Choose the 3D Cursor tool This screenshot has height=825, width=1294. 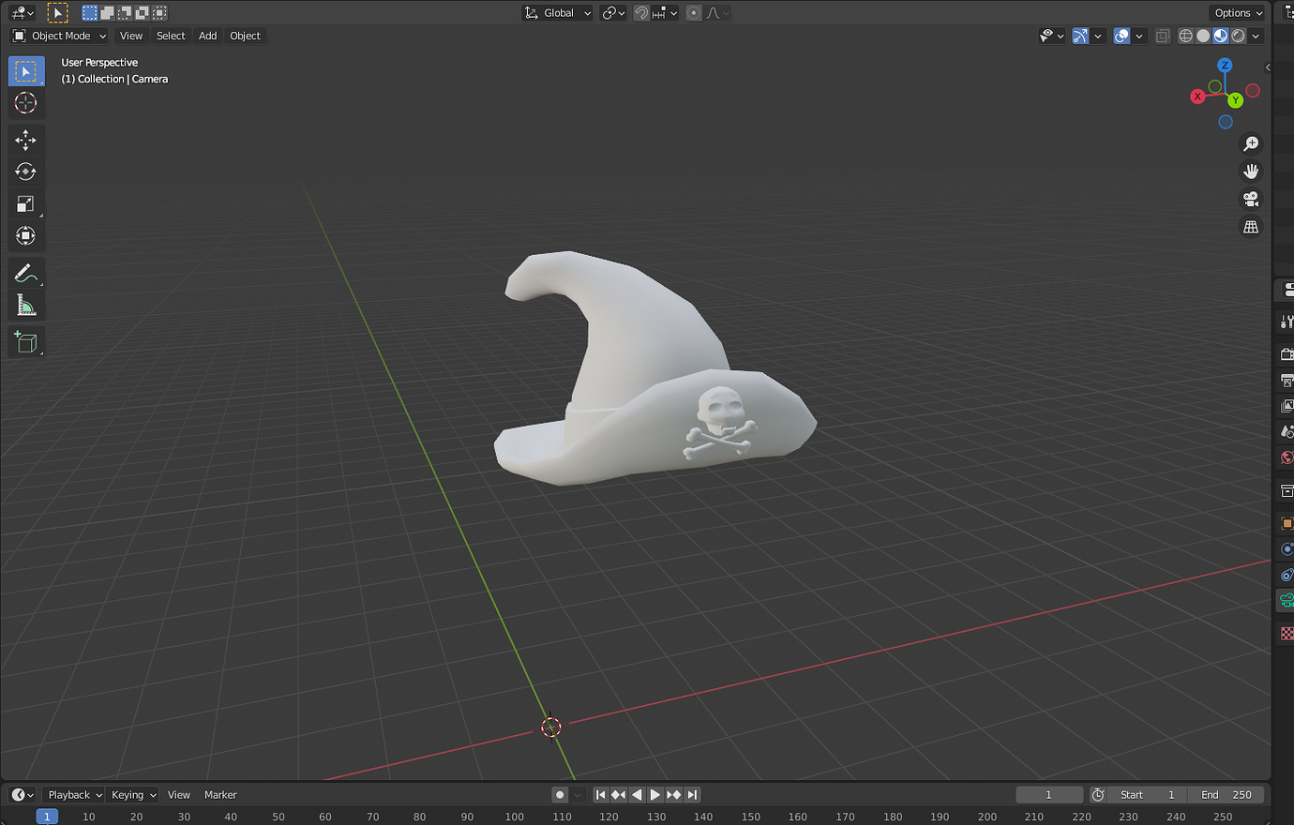[x=26, y=103]
